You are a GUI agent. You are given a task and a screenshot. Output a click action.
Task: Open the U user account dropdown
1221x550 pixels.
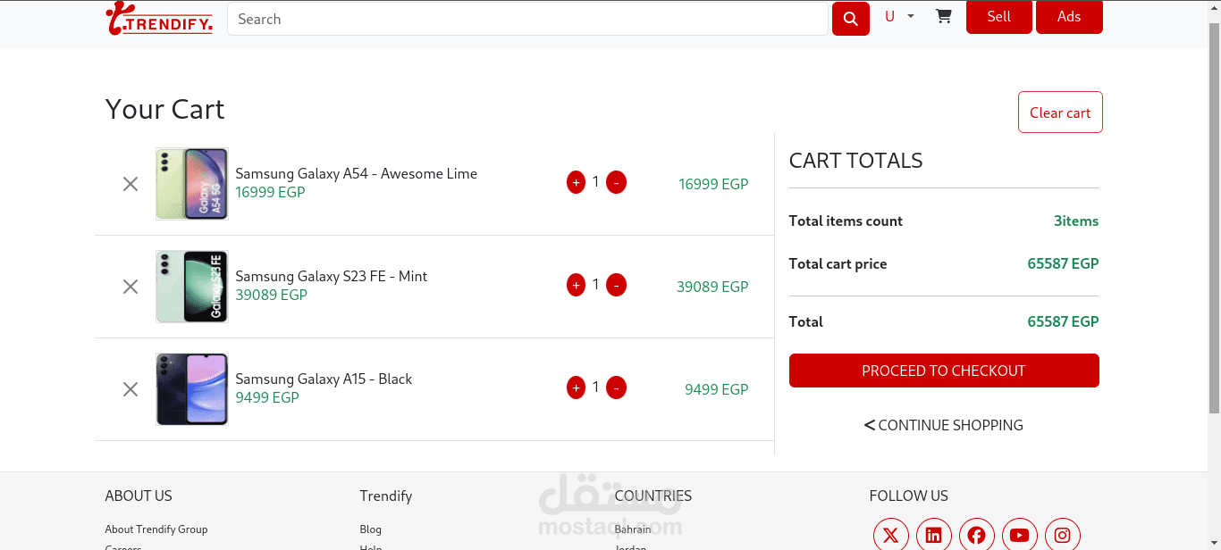899,16
